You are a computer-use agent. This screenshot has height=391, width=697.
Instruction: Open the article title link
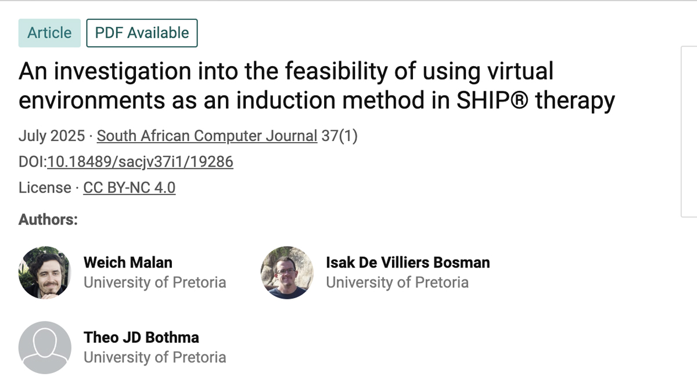pos(317,85)
